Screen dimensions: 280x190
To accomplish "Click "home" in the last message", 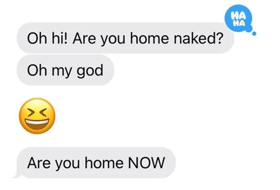I will coord(104,163).
